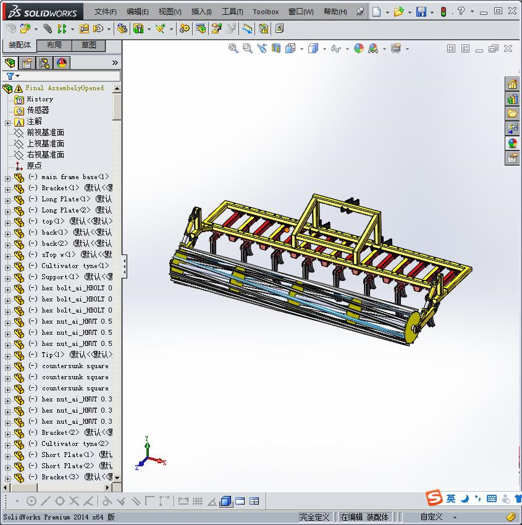Open Display Style dropdown arrow
The image size is (522, 525).
(x=324, y=49)
